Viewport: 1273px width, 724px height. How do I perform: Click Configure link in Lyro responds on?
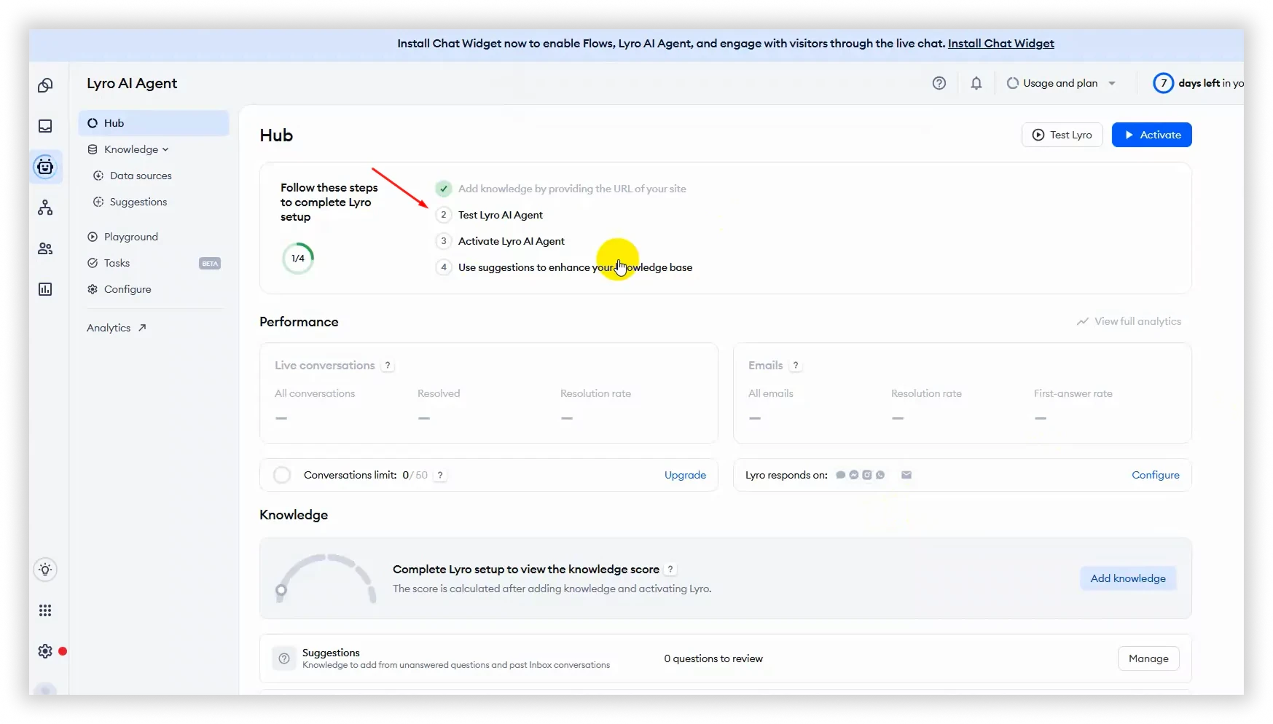[x=1156, y=475]
